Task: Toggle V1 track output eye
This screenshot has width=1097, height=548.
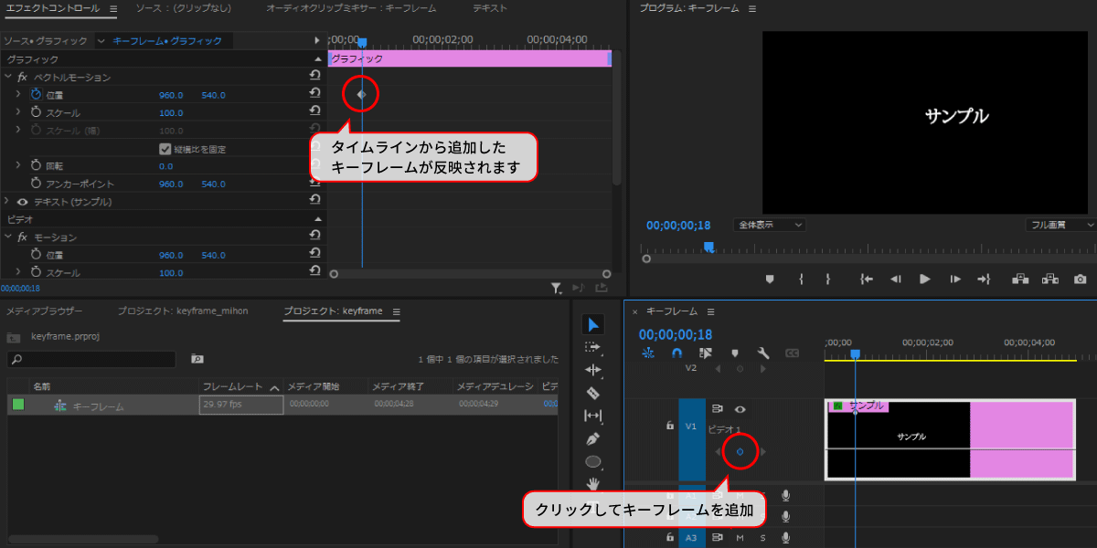Action: 740,409
